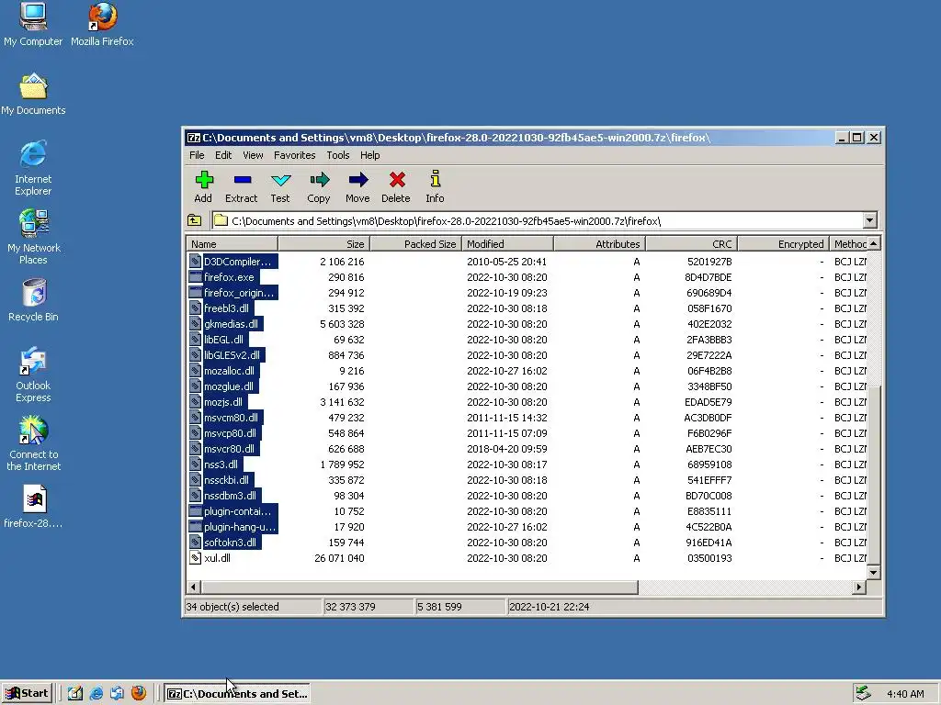Select the nss3.dll file row
The image size is (941, 705).
click(527, 464)
